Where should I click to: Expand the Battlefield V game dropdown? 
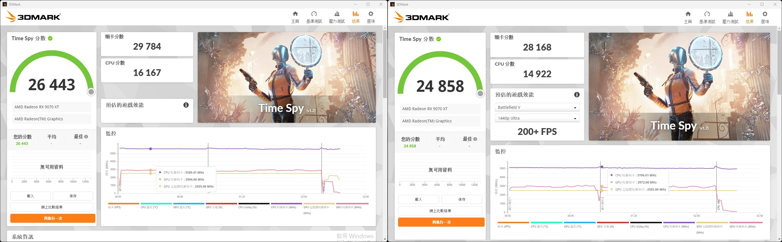pyautogui.click(x=537, y=108)
